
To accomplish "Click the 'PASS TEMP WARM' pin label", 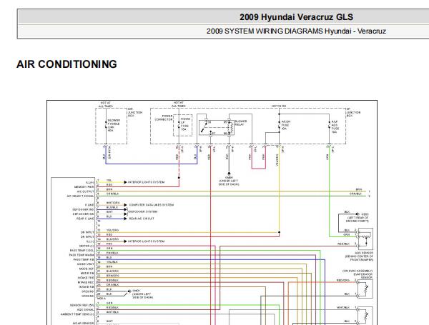I will click(82, 255).
